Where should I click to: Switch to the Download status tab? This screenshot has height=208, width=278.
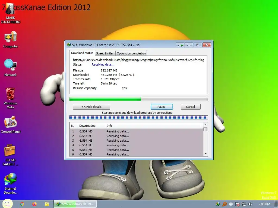point(82,53)
